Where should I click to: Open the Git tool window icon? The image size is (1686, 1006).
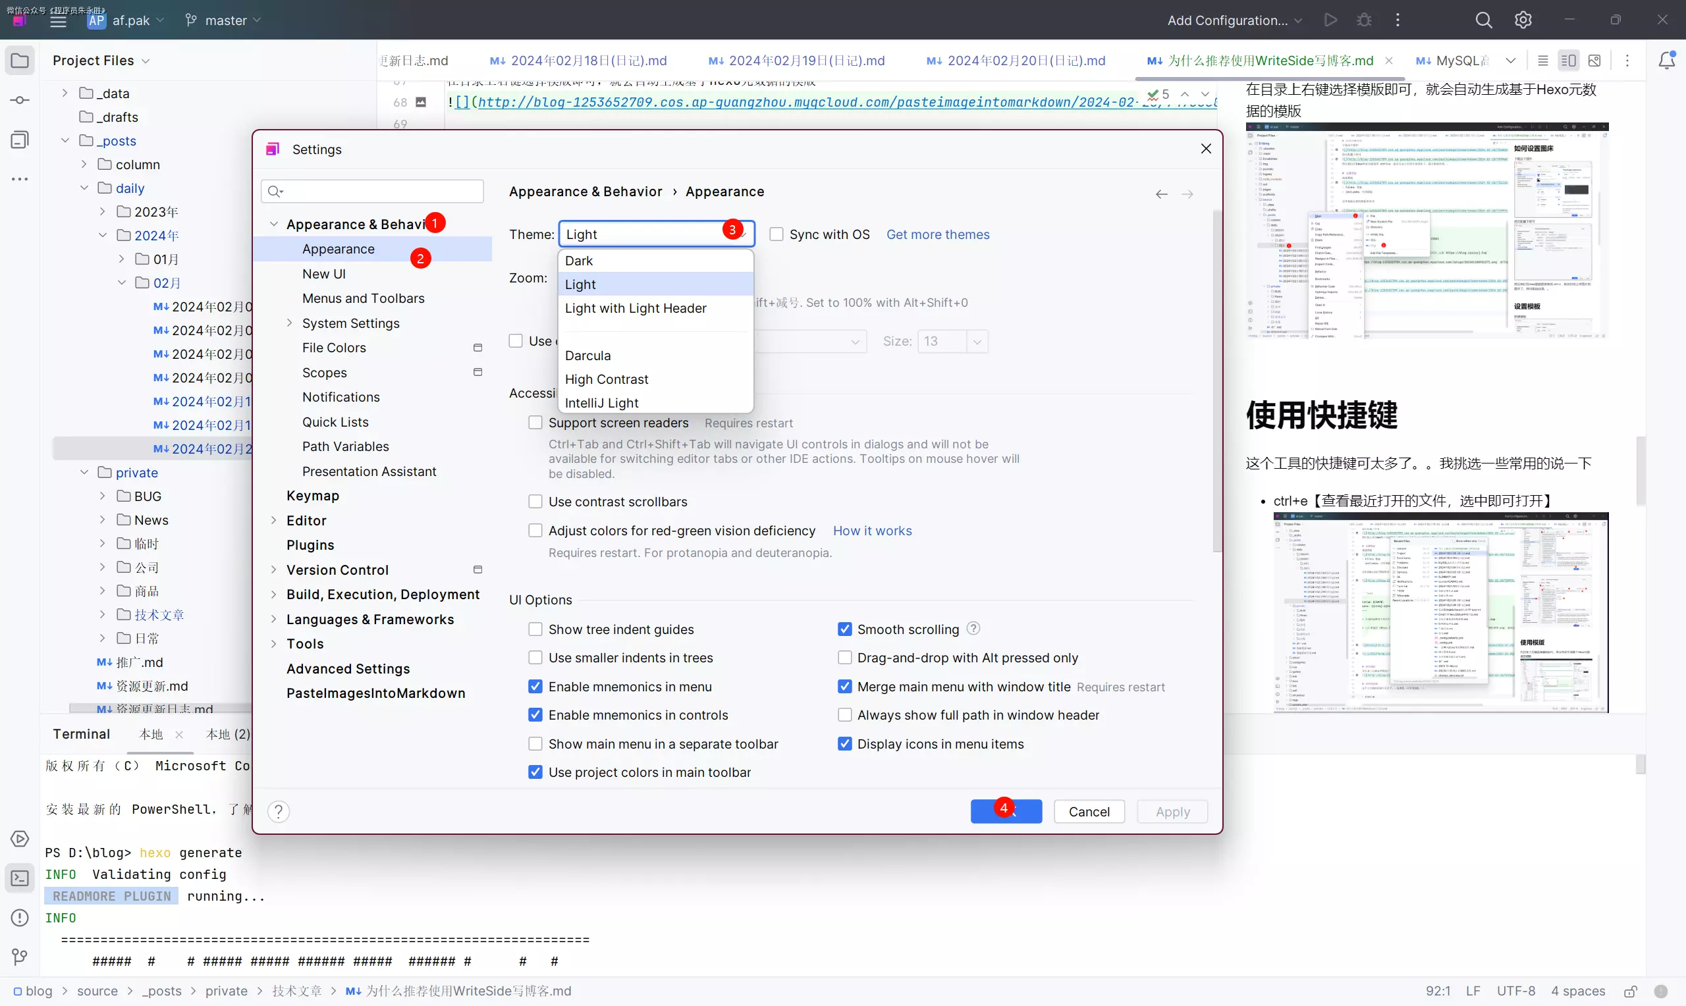(x=20, y=957)
